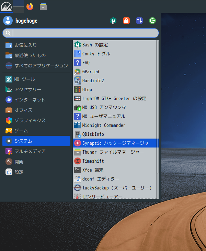Launch Htop process viewer
Screen dimensions: 206x251
[x=115, y=89]
